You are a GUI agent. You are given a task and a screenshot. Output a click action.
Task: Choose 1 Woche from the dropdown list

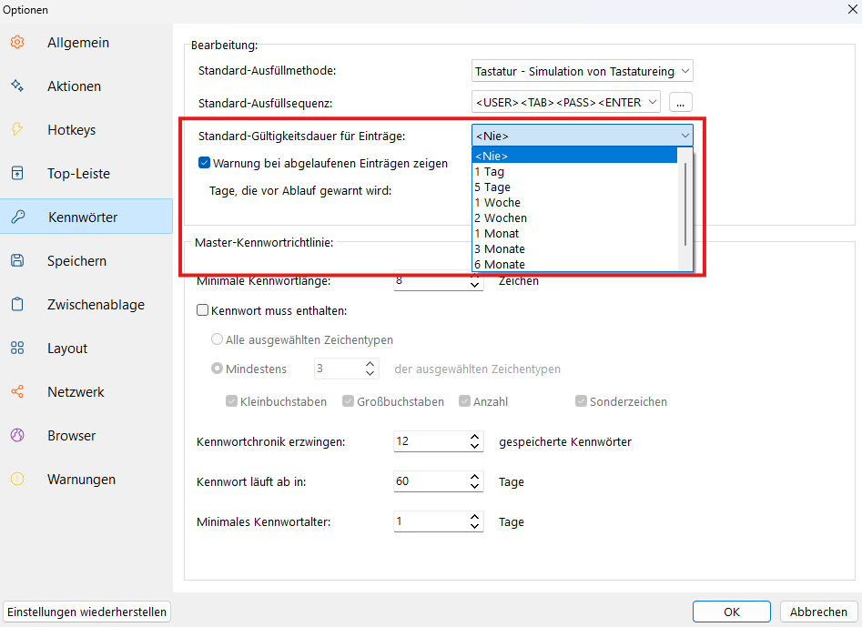pos(574,202)
